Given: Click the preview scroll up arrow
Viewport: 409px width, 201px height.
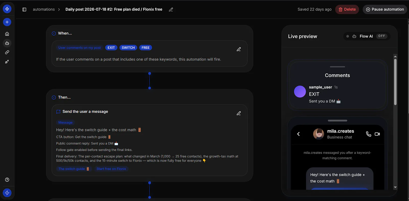Looking at the screenshot, I should pos(395,56).
